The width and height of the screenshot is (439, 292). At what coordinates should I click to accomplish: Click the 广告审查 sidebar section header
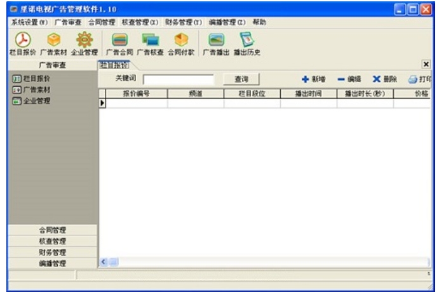coord(53,65)
